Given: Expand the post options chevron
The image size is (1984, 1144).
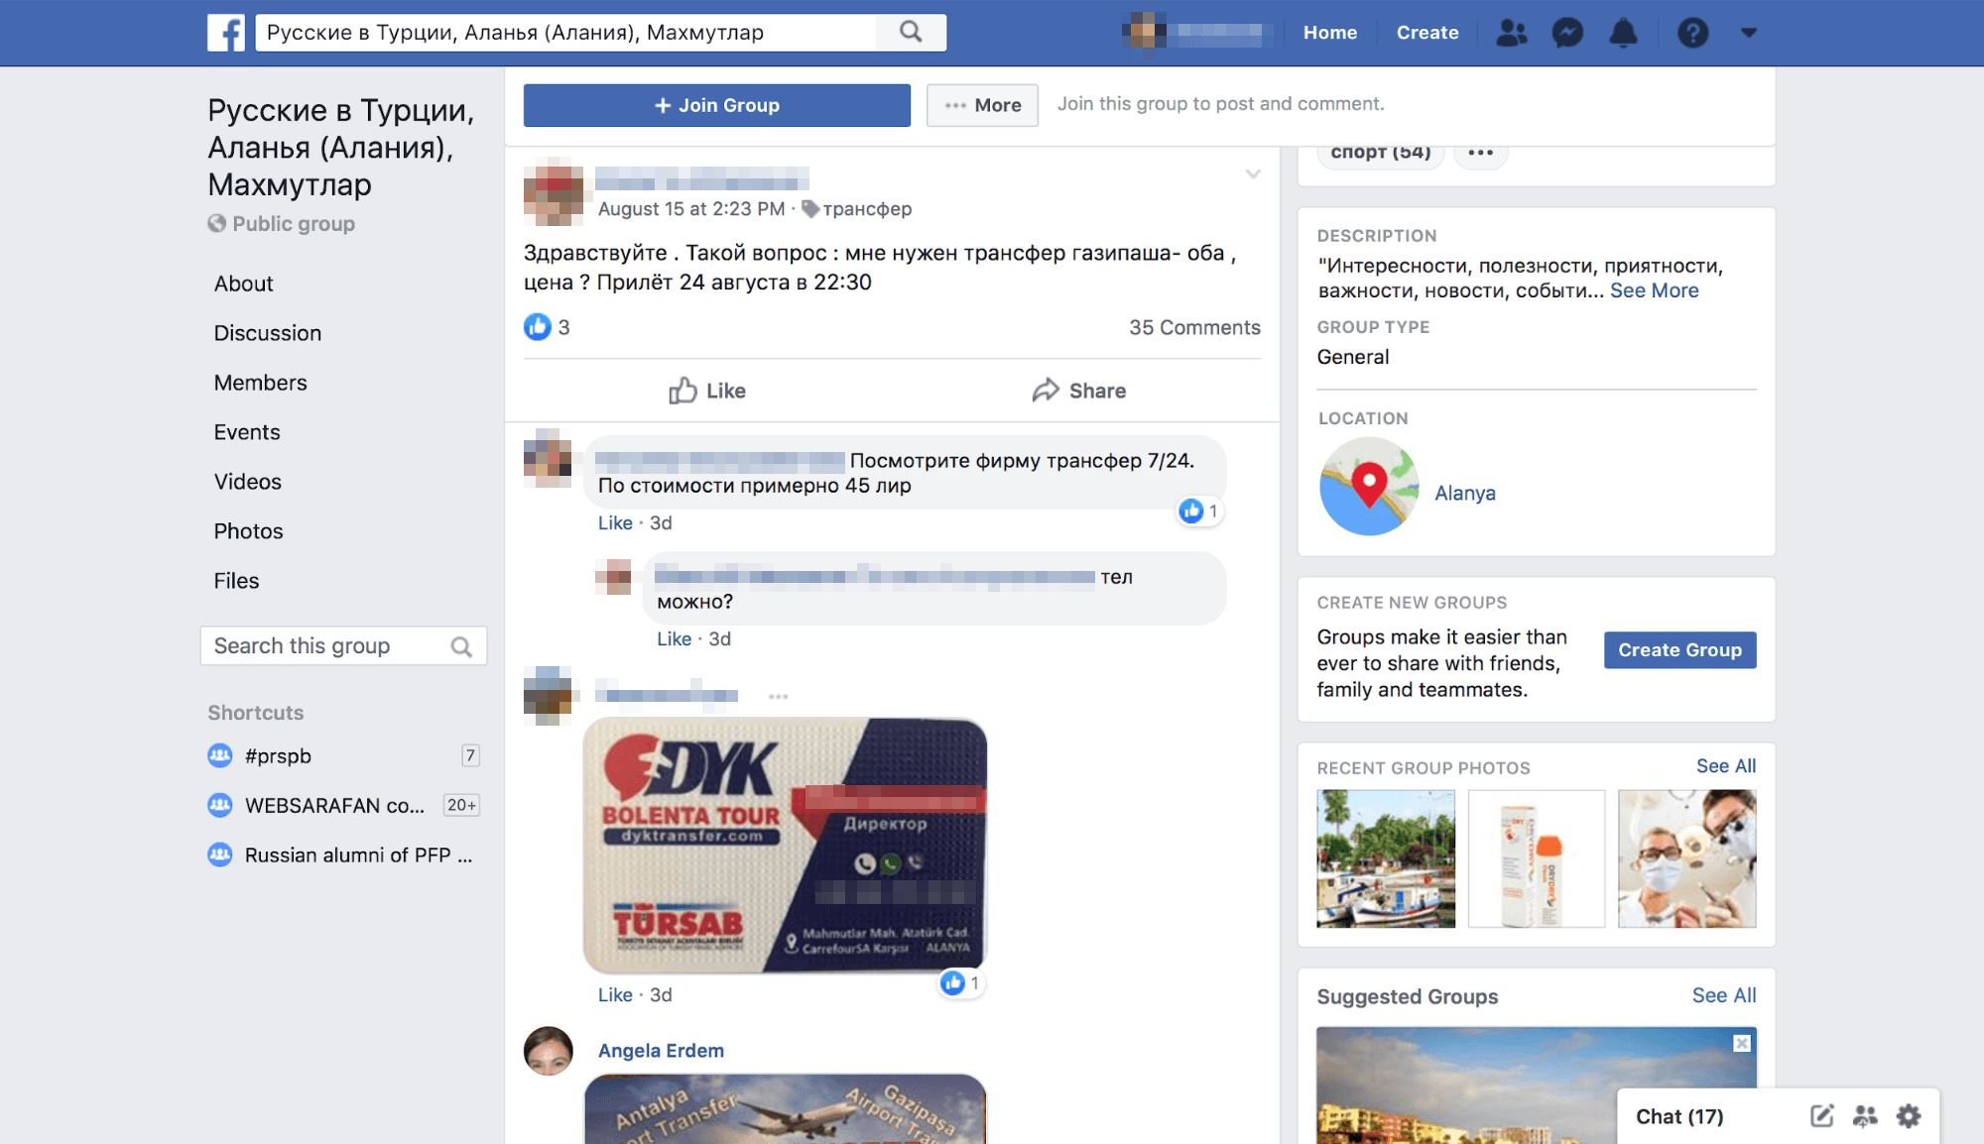Looking at the screenshot, I should click(x=1253, y=174).
